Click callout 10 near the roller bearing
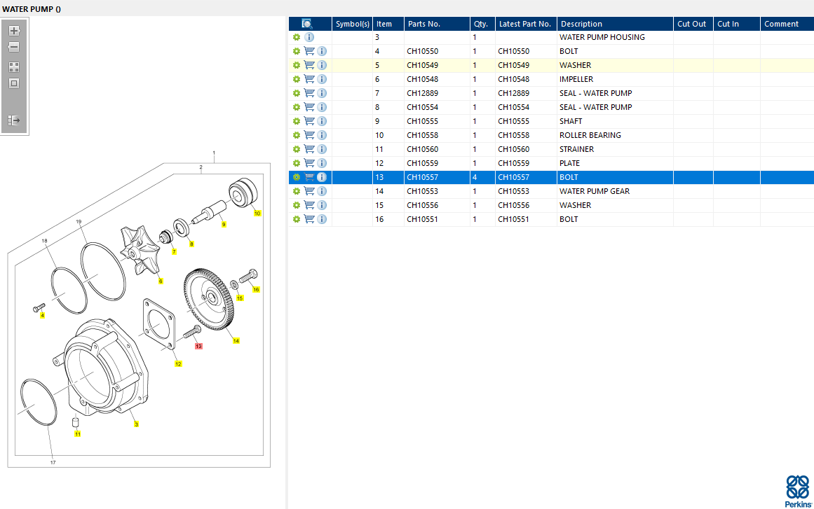 coord(257,213)
